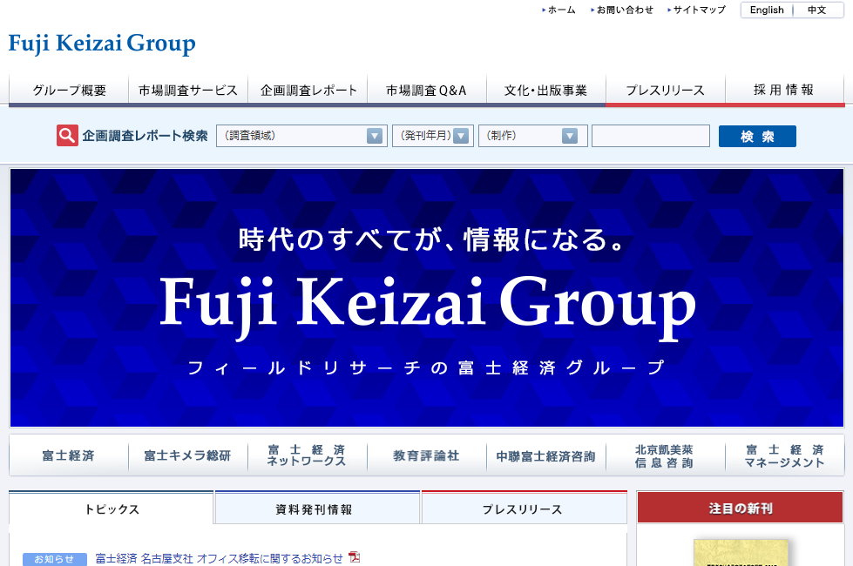Viewport: 853px width, 566px height.
Task: Select the 採用情報 menu item
Action: click(783, 91)
